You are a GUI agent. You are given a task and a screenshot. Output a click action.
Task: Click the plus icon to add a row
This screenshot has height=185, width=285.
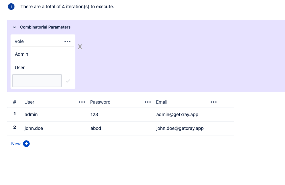click(x=26, y=144)
